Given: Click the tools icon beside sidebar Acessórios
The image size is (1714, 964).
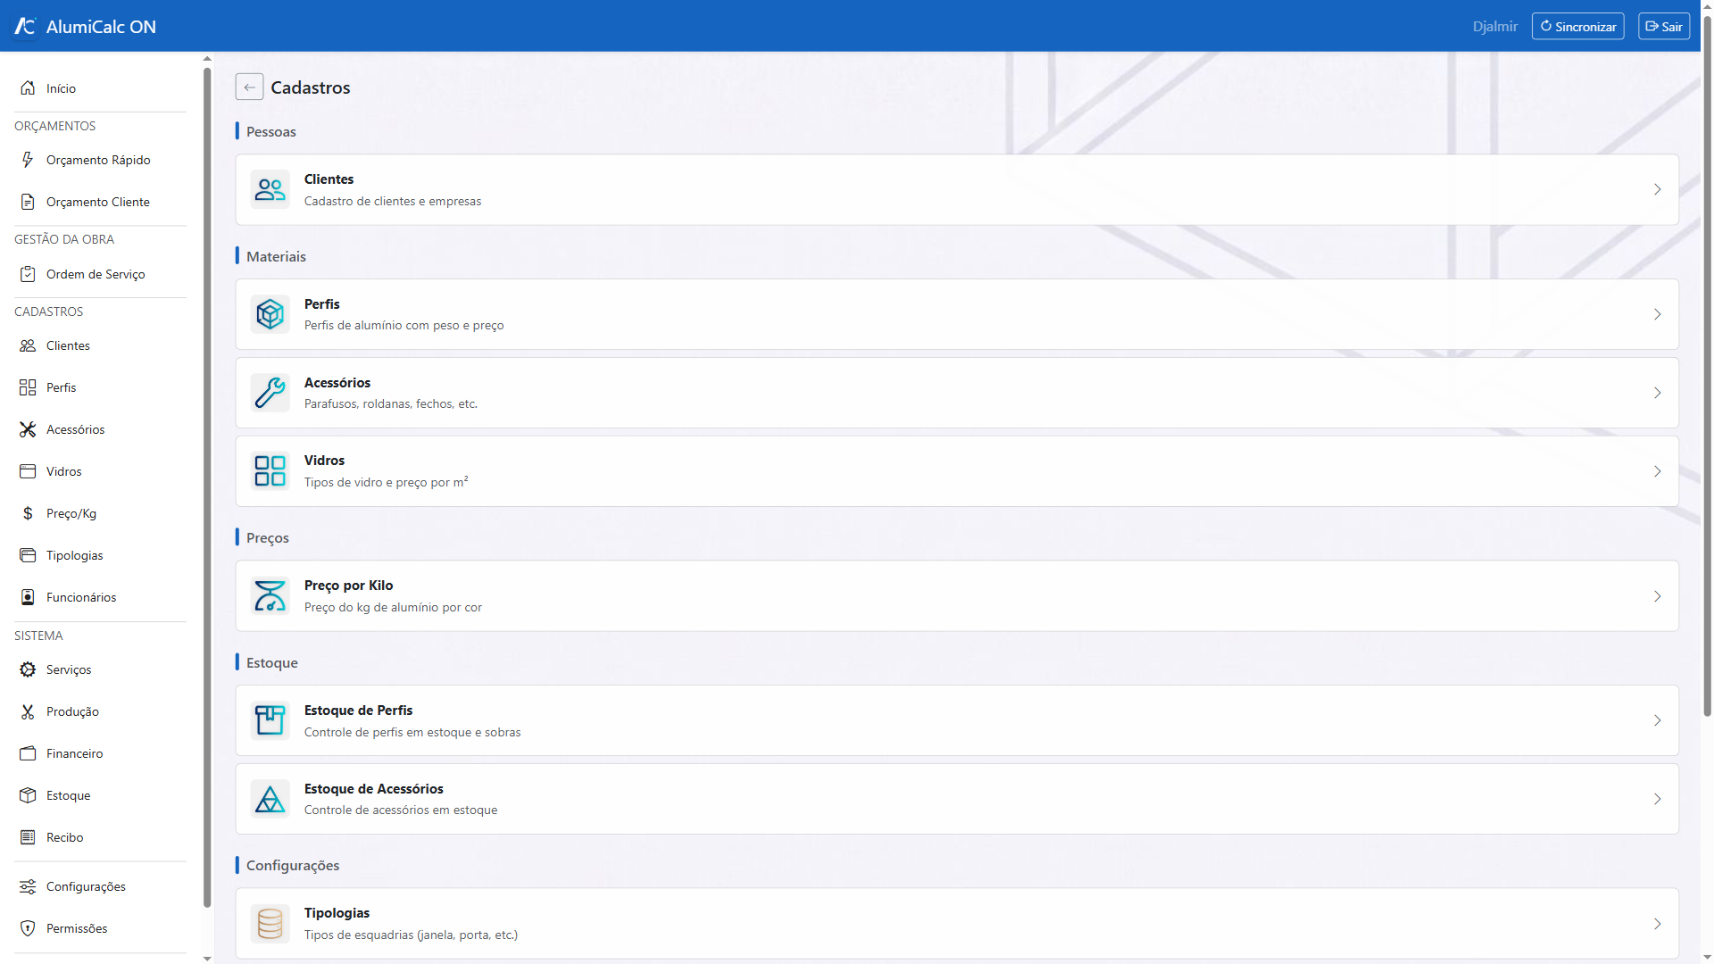Looking at the screenshot, I should (28, 429).
